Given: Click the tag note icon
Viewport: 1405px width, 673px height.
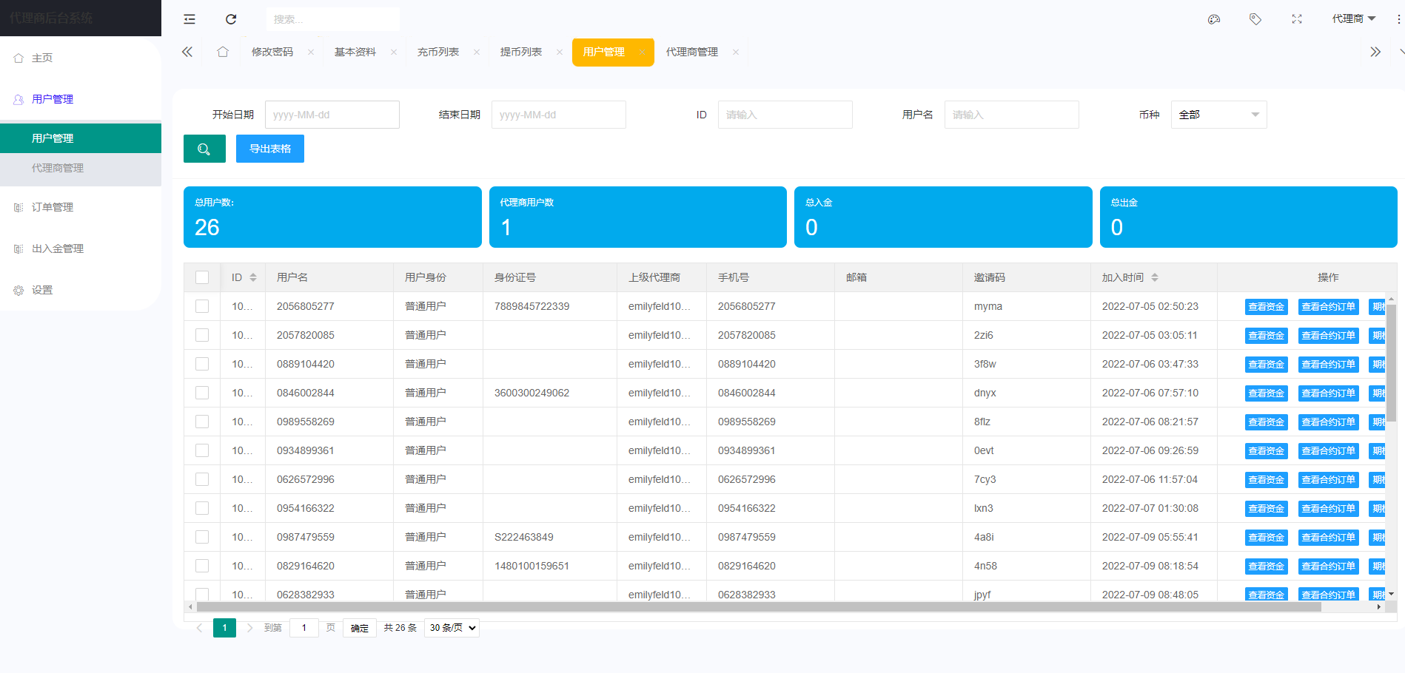Looking at the screenshot, I should (1255, 19).
